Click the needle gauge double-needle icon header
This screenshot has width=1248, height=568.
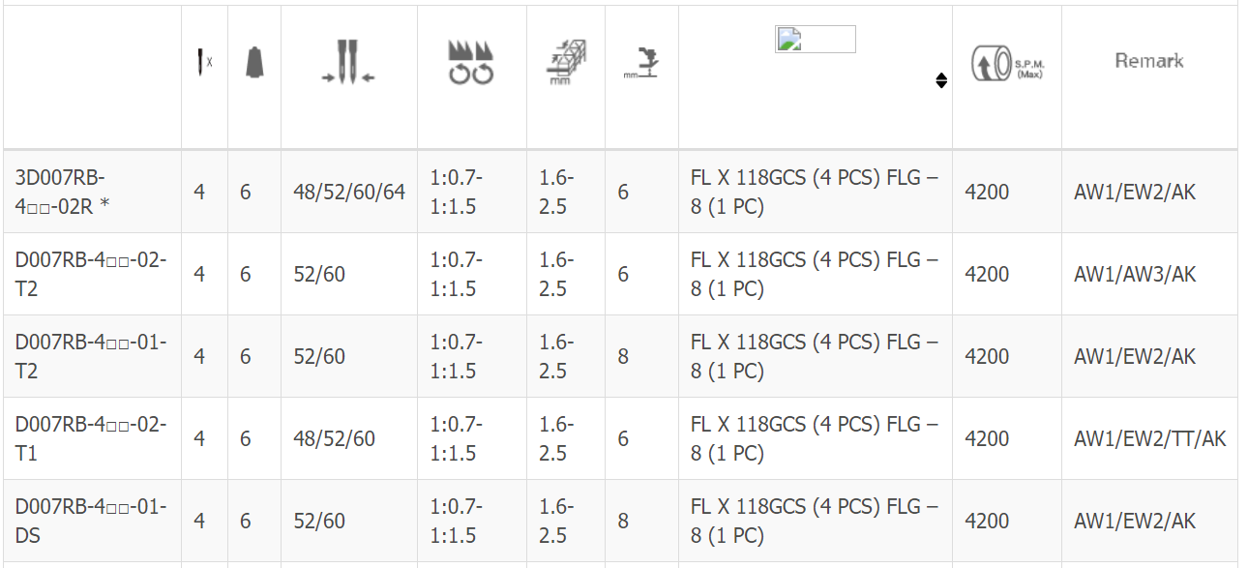(348, 62)
